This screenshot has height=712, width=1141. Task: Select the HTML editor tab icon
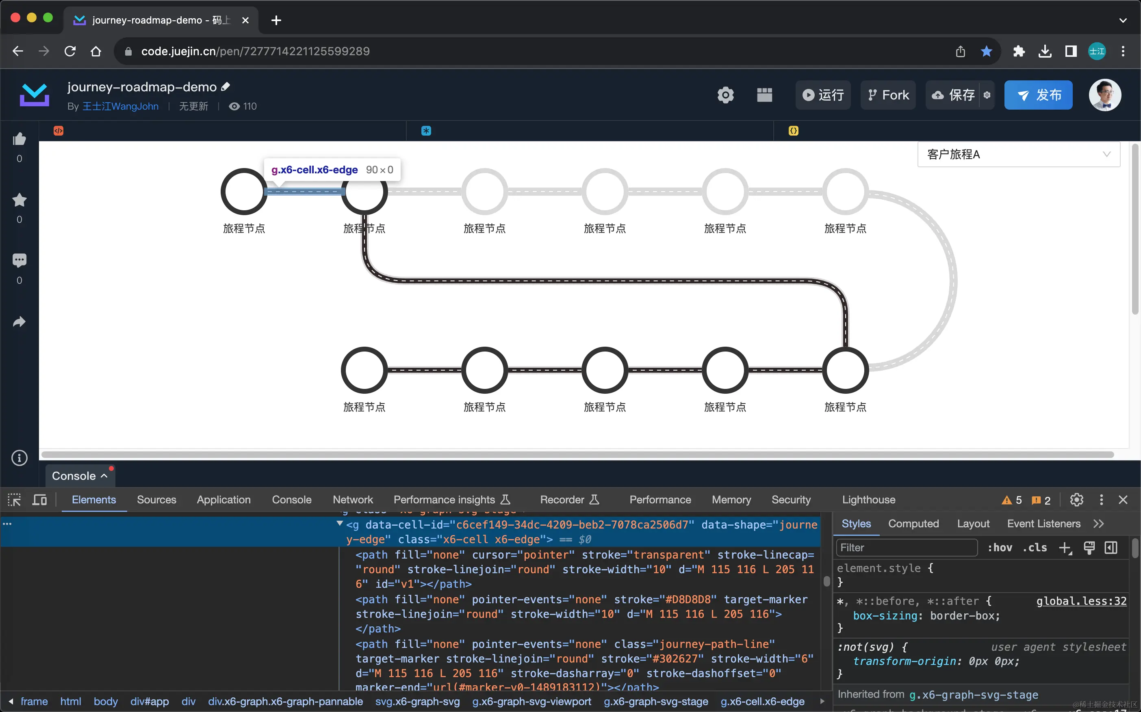point(59,130)
